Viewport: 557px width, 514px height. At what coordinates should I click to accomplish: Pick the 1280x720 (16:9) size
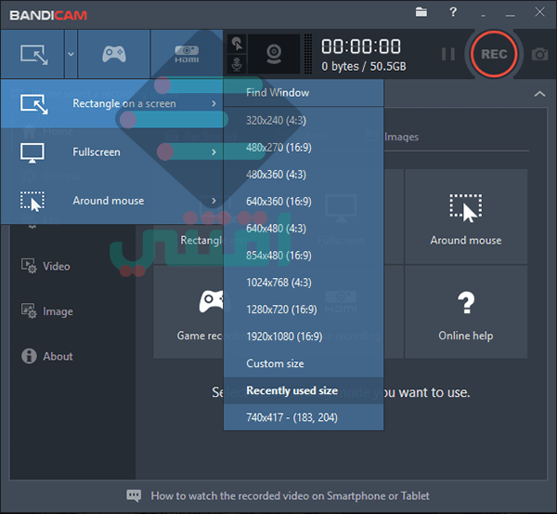(304, 310)
